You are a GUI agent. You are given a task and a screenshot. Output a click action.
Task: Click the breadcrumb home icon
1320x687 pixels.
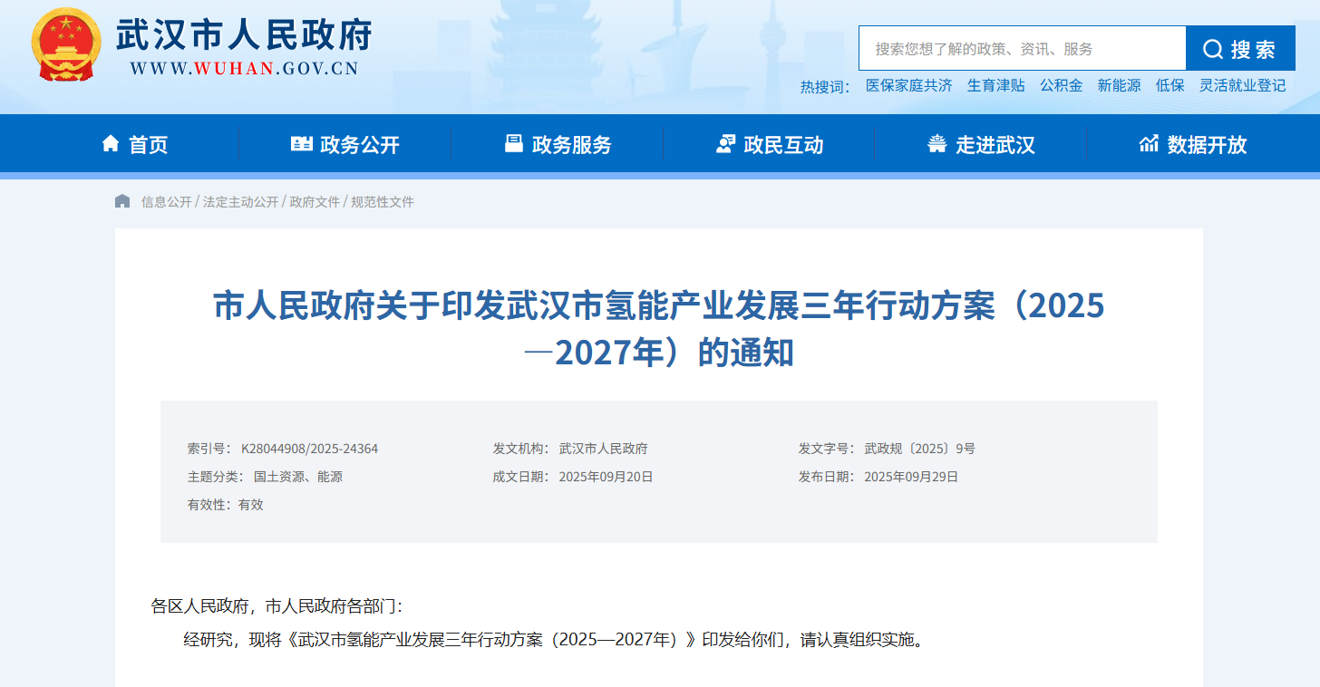click(x=122, y=200)
